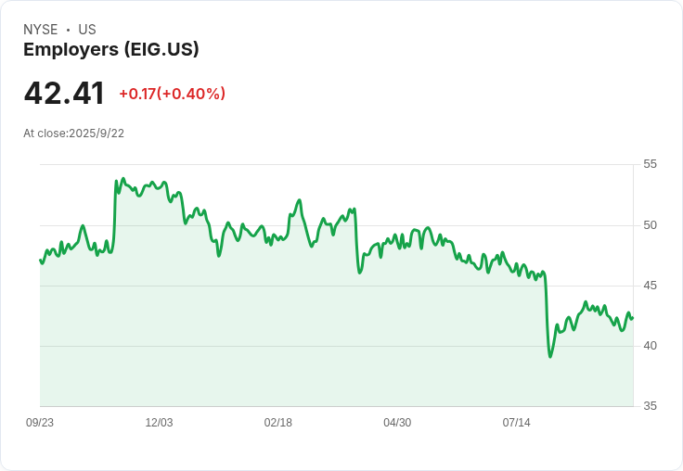Image resolution: width=683 pixels, height=471 pixels.
Task: Click the 35 price axis label
Action: 651,406
